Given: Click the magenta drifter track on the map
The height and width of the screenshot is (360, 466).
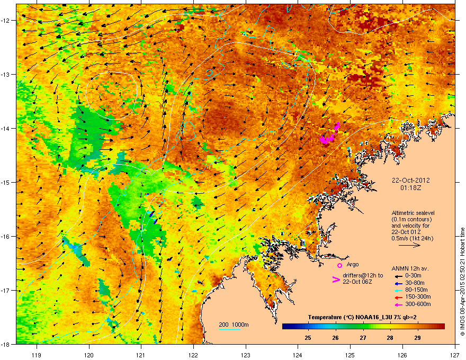Looking at the screenshot, I should (329, 134).
